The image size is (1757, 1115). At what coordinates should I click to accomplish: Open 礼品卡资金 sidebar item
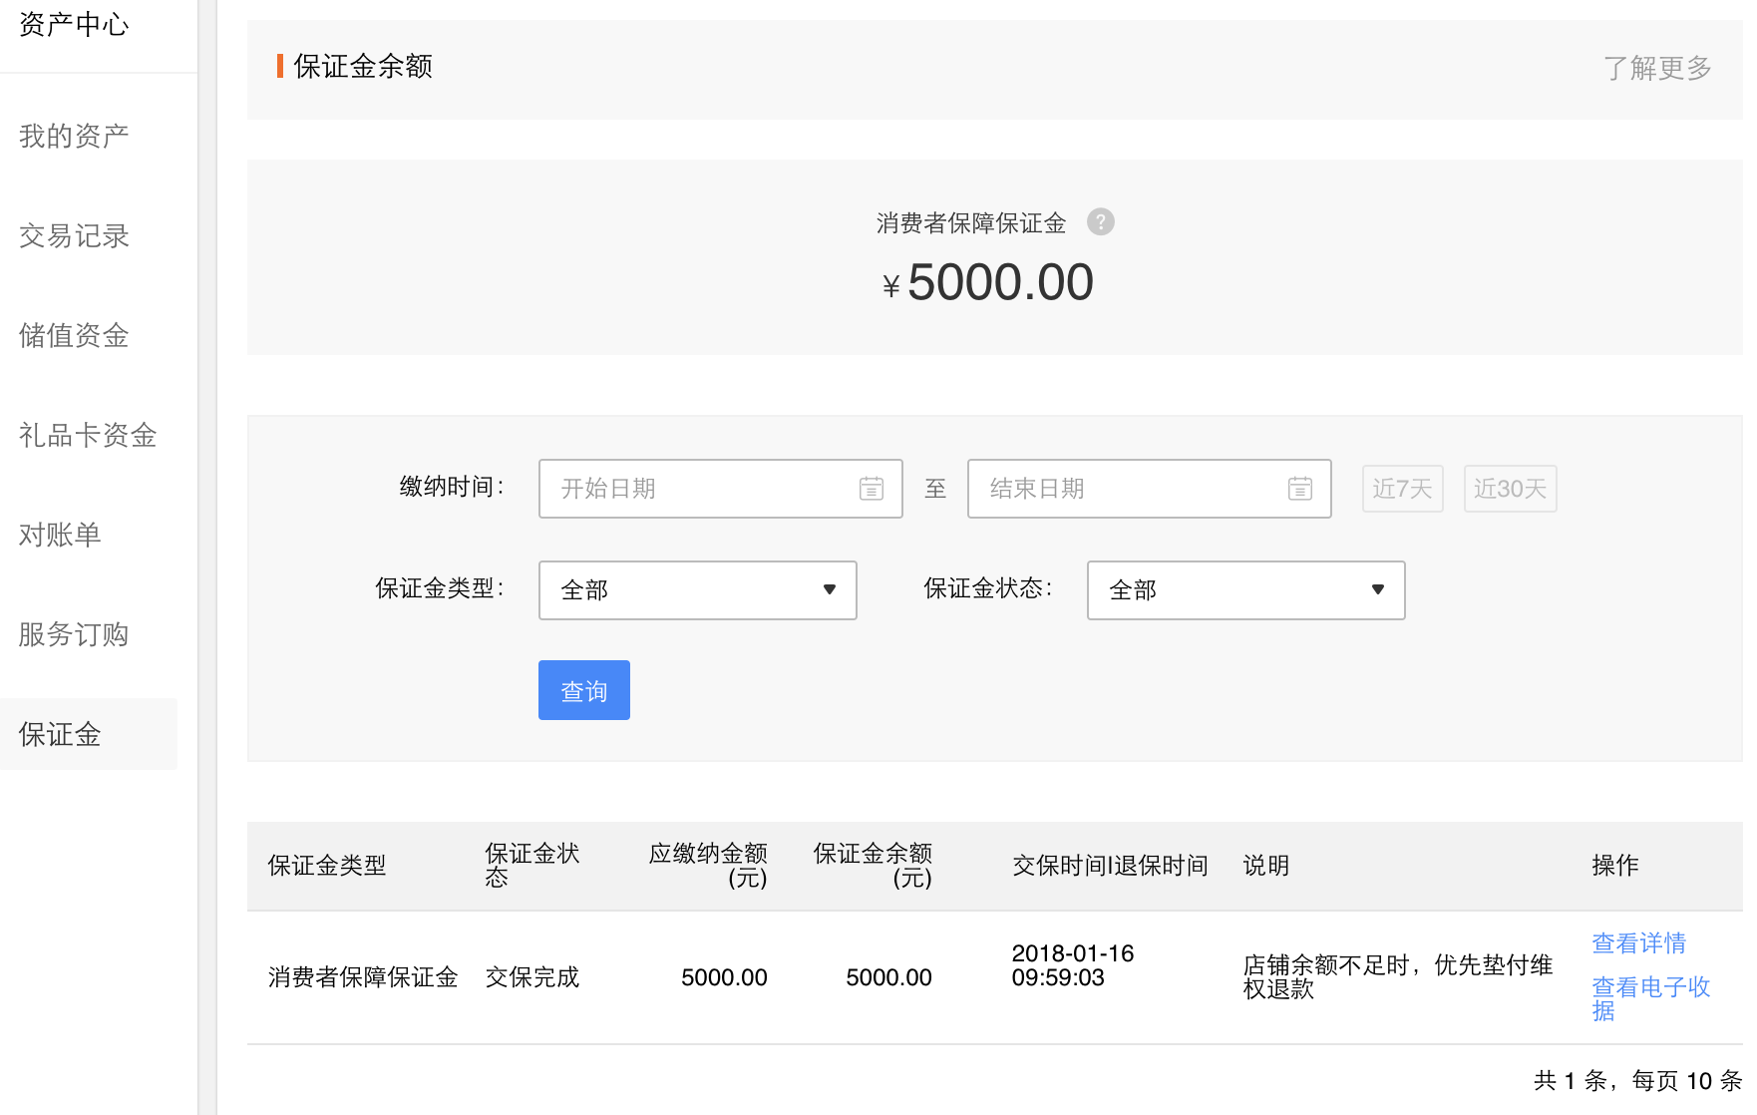click(88, 435)
